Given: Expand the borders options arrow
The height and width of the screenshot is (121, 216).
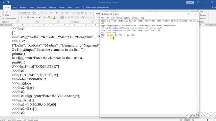Looking at the screenshot, I should point(90,17).
